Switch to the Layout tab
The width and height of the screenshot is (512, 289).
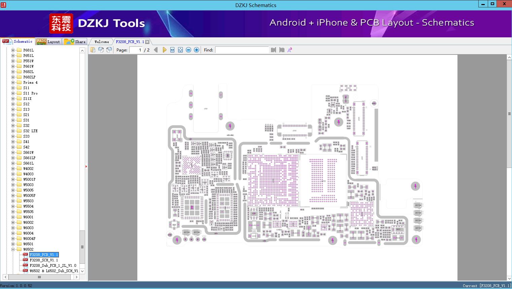click(x=48, y=42)
